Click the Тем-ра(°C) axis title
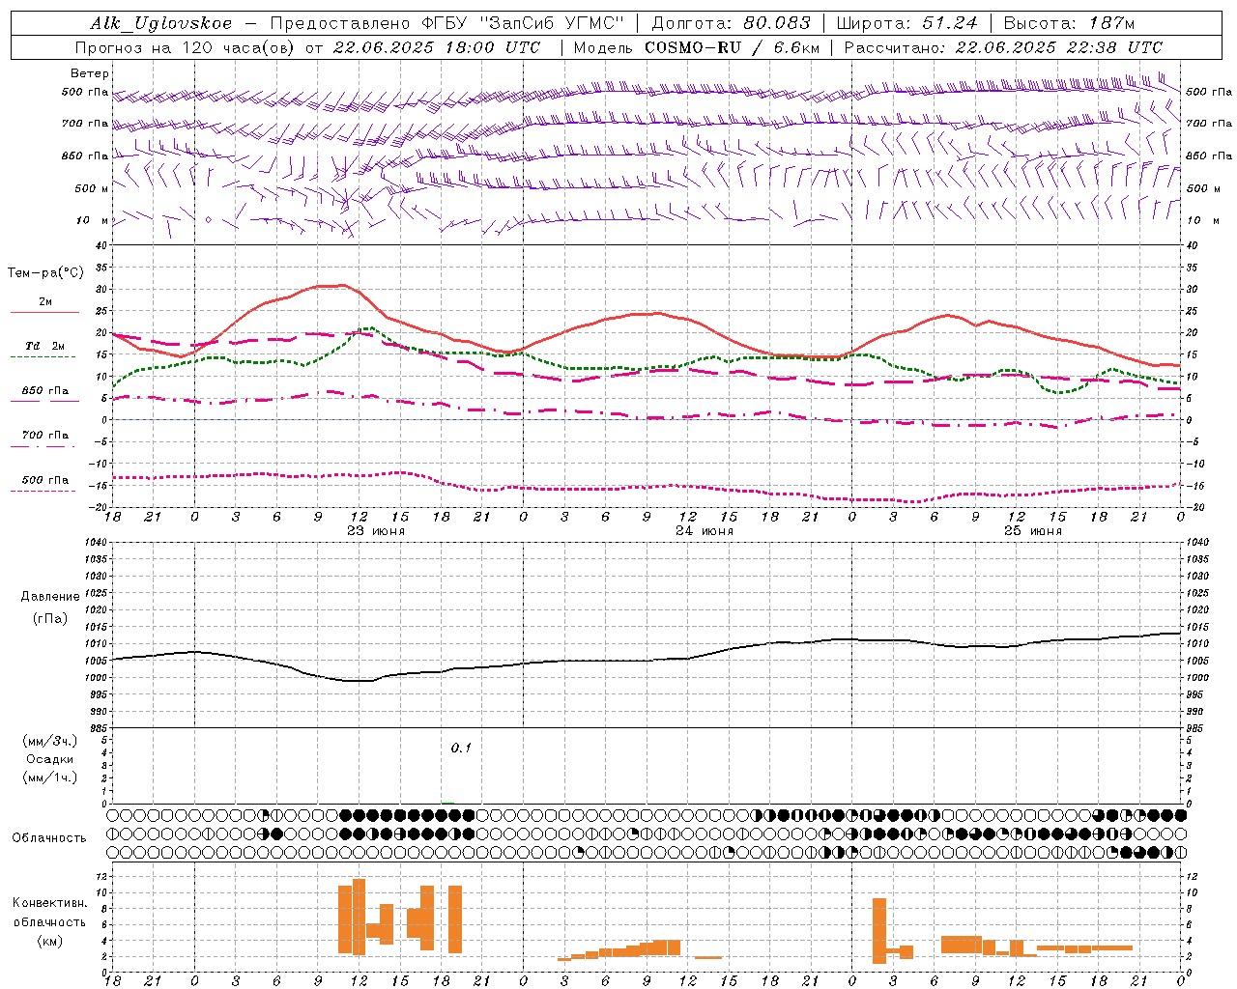This screenshot has width=1237, height=989. click(x=45, y=273)
